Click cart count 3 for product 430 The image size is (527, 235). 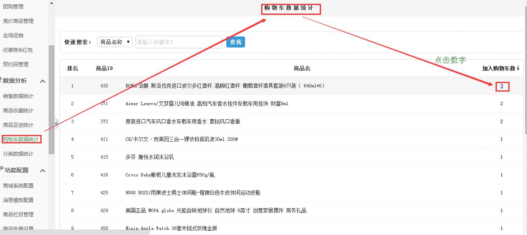pyautogui.click(x=502, y=86)
